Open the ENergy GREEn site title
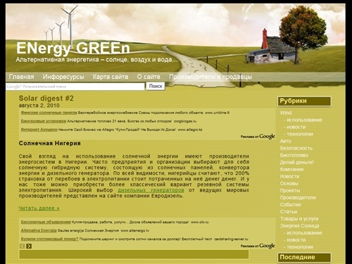The height and width of the screenshot is (264, 352). 73,48
